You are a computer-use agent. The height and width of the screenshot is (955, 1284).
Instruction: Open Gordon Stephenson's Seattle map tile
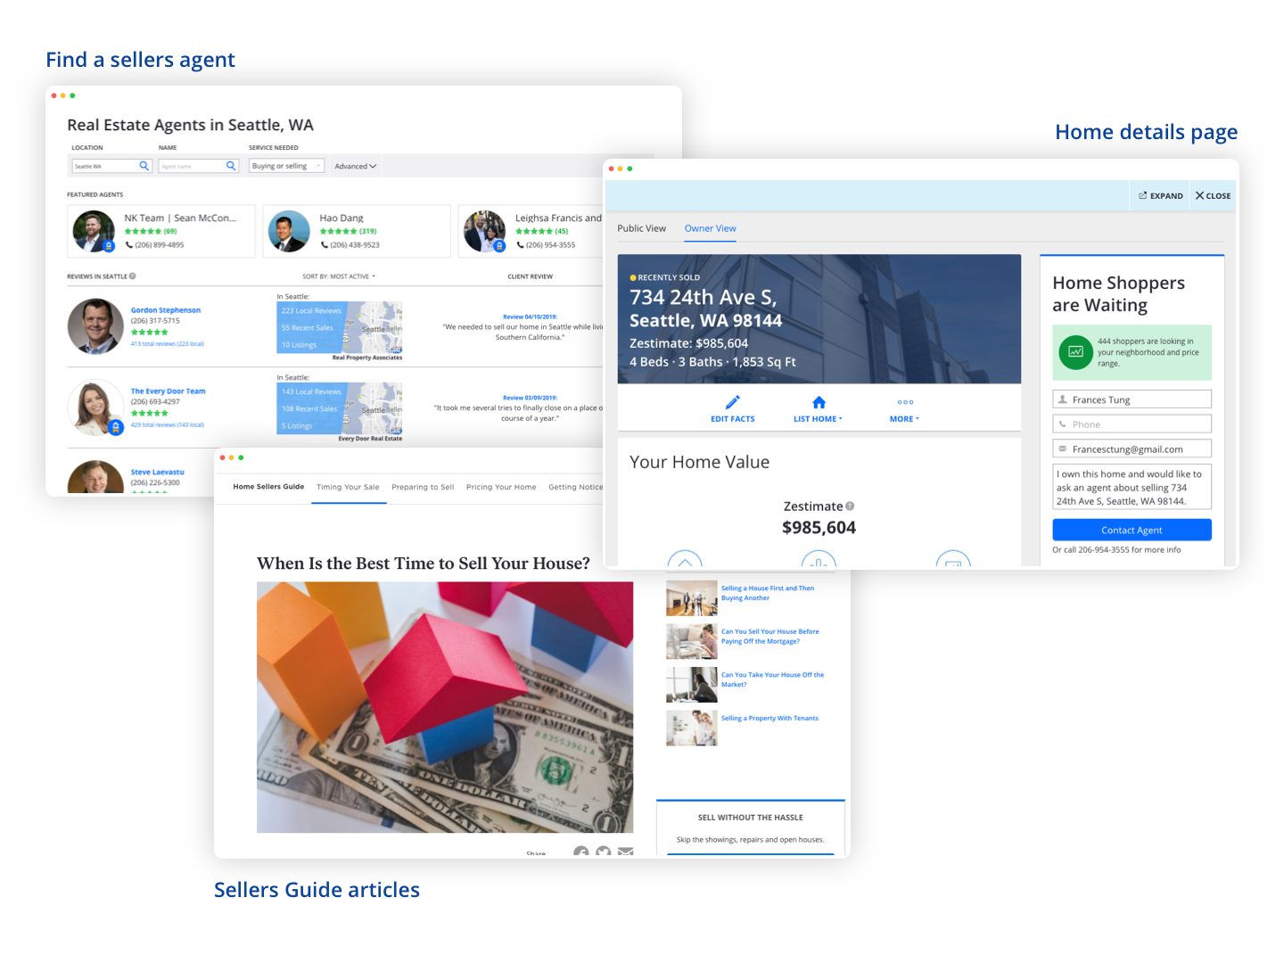pyautogui.click(x=340, y=327)
